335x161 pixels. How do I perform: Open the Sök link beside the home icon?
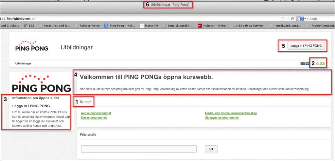322,63
